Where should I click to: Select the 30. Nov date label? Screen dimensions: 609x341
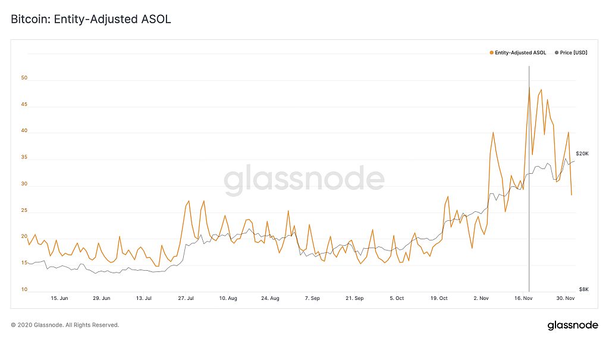point(565,298)
